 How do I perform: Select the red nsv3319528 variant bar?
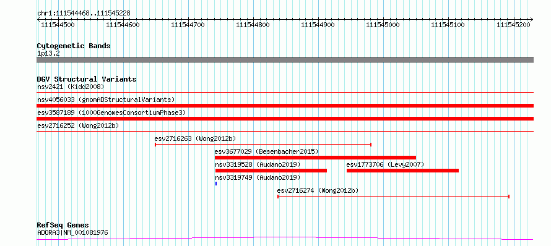(x=271, y=171)
